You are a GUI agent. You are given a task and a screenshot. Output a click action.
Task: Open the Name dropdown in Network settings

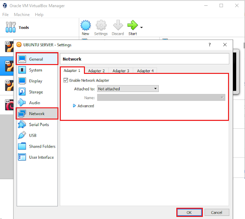(x=161, y=98)
